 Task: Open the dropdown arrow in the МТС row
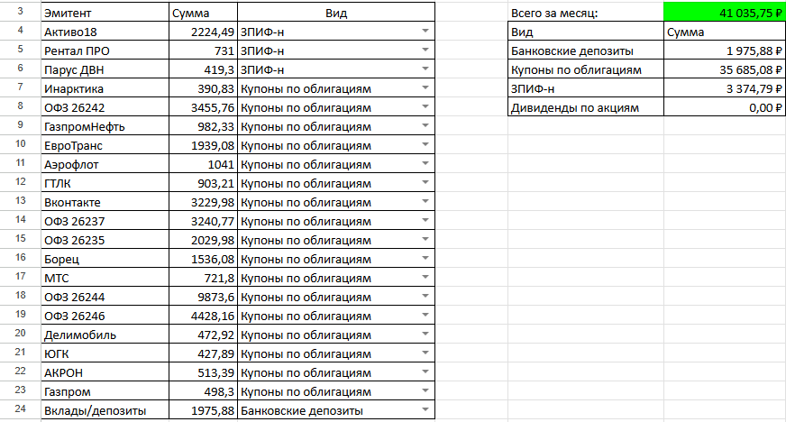425,277
